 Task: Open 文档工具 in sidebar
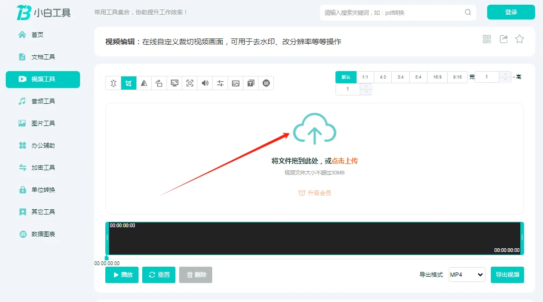coord(43,57)
